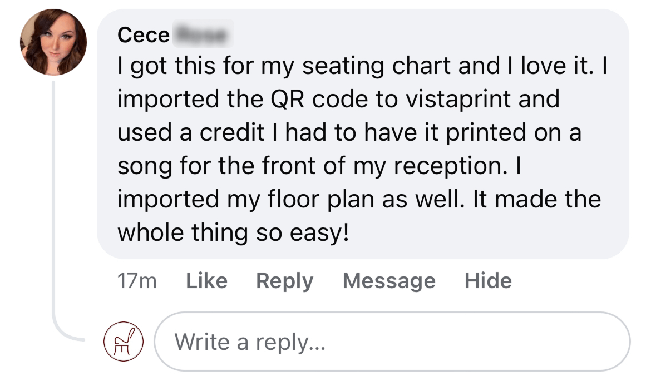Focus the "Write a reply..." field
The image size is (651, 381).
(392, 341)
